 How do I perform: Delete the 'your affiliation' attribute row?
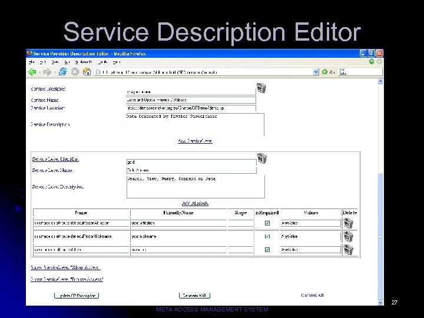tap(348, 223)
